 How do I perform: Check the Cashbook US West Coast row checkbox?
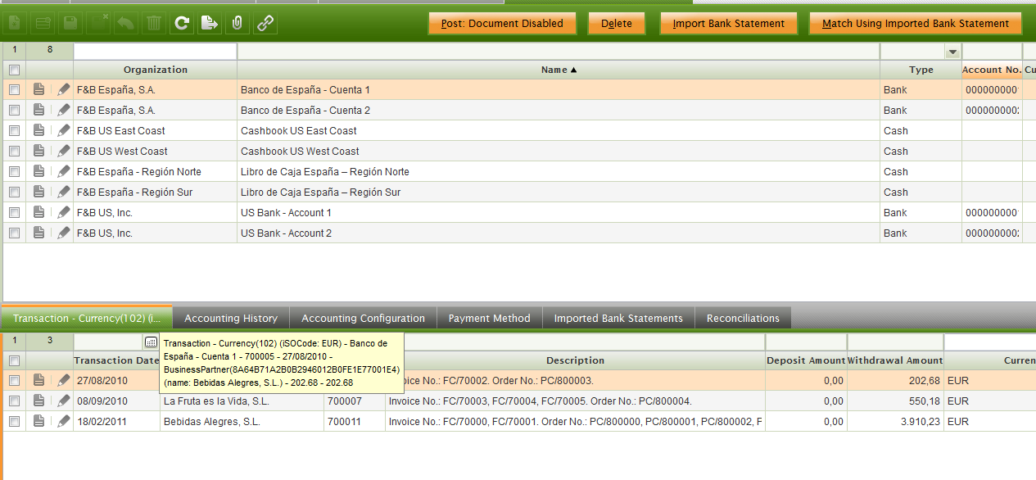click(x=14, y=151)
